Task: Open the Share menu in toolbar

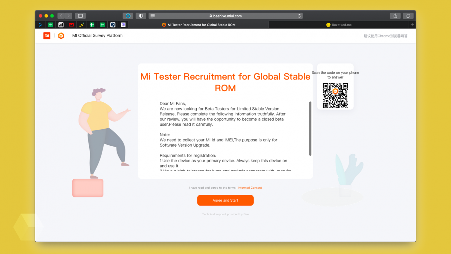Action: (395, 16)
